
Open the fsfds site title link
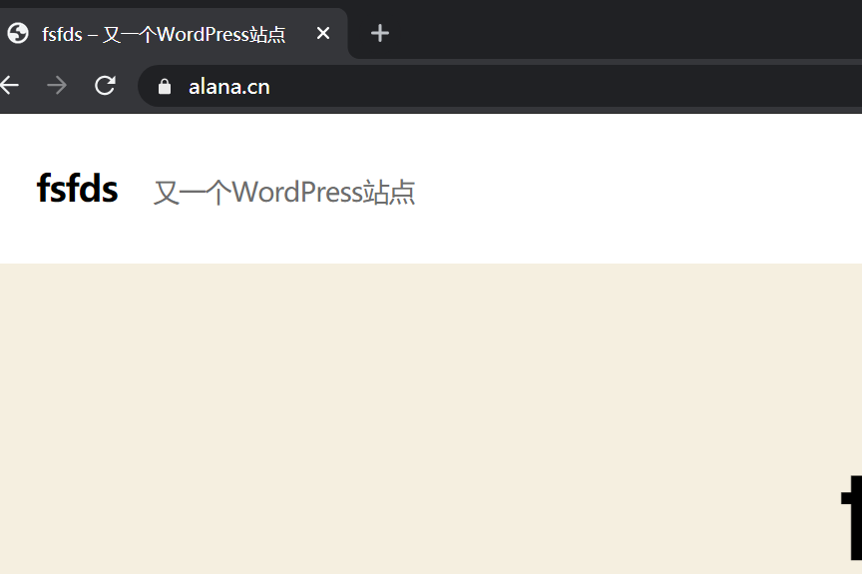[x=77, y=189]
